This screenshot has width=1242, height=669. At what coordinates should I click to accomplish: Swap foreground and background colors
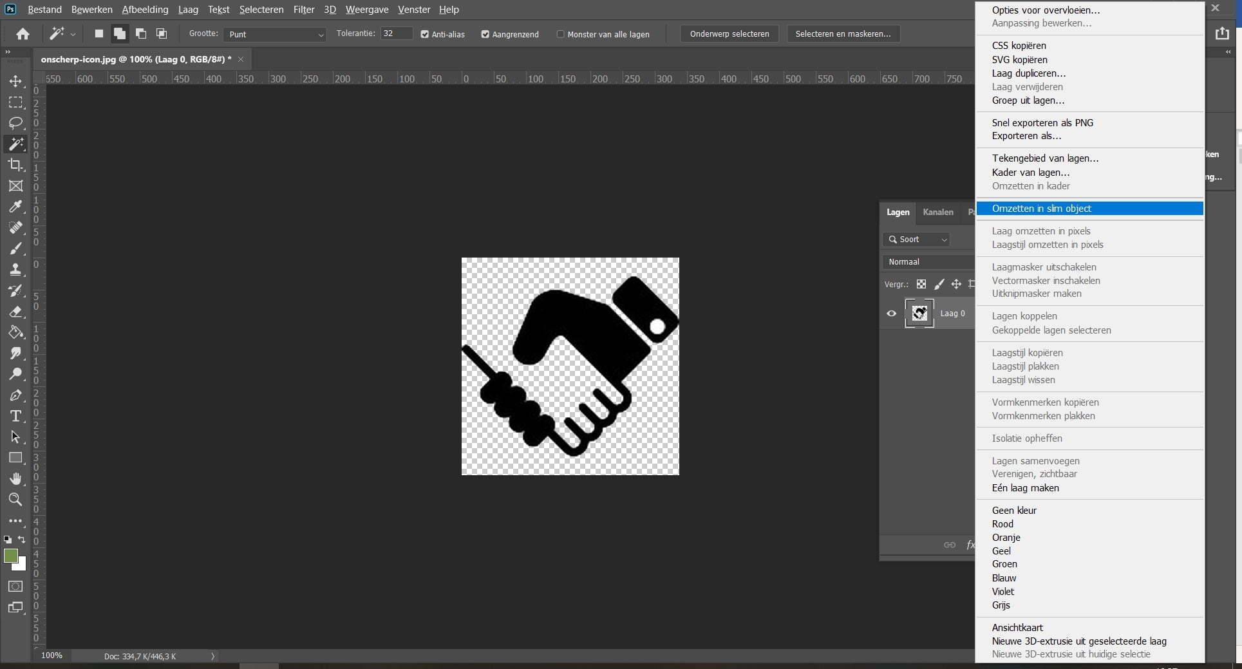point(22,540)
